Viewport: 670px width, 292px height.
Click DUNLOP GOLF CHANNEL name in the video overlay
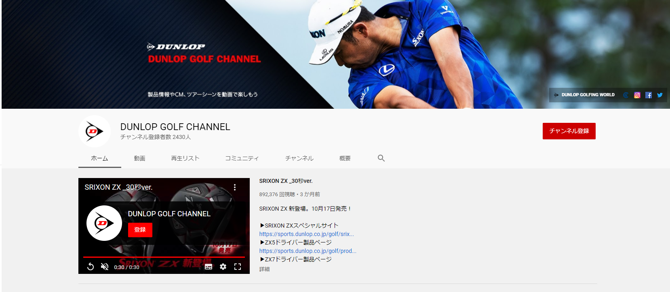pyautogui.click(x=169, y=214)
